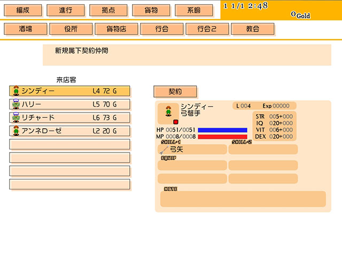The width and height of the screenshot is (342, 263).
Task: Open the 進行 menu
Action: (66, 11)
